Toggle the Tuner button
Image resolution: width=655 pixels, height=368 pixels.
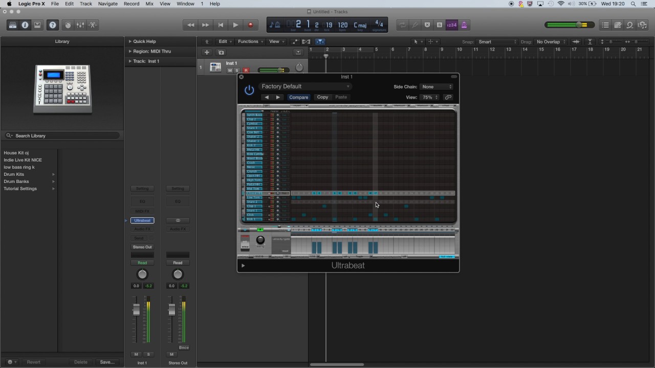[415, 25]
